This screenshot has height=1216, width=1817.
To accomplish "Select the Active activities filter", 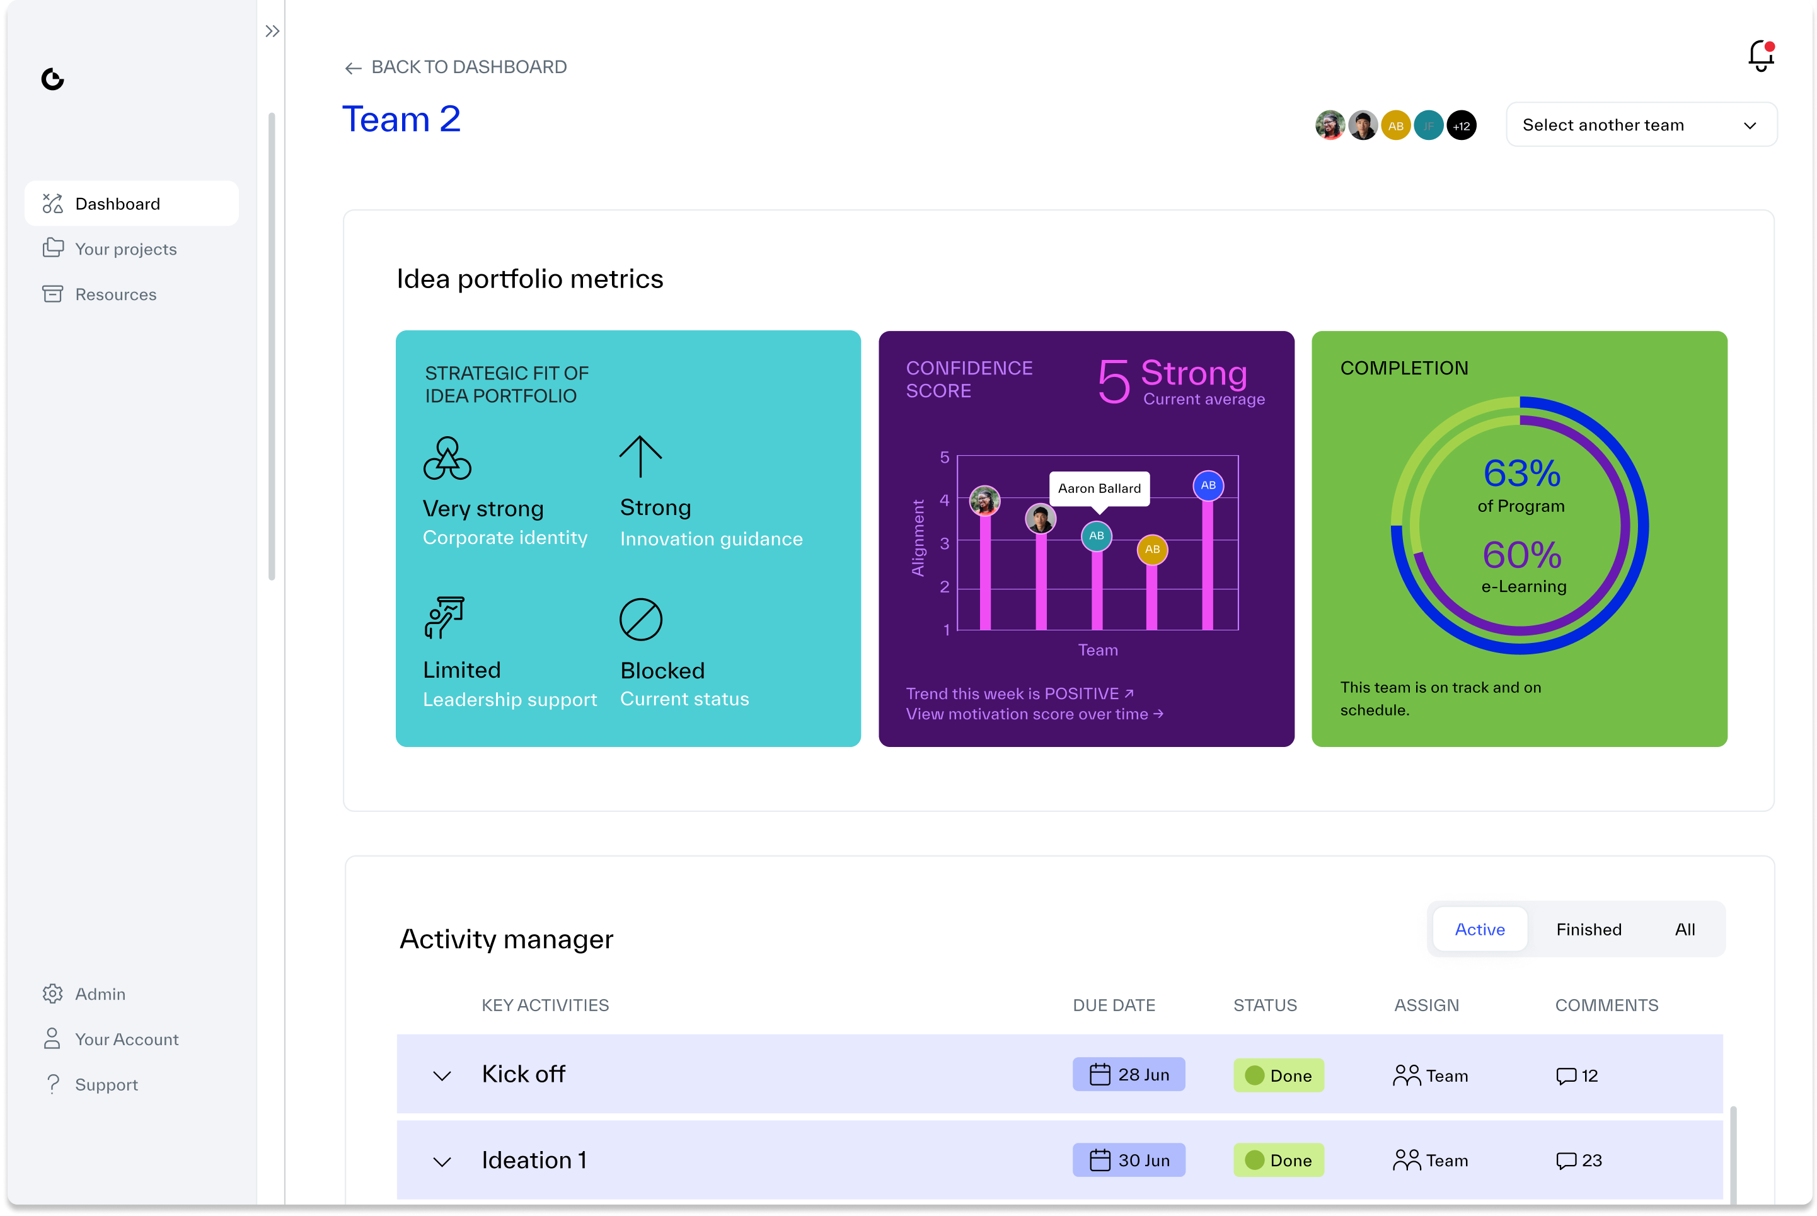I will click(x=1480, y=929).
